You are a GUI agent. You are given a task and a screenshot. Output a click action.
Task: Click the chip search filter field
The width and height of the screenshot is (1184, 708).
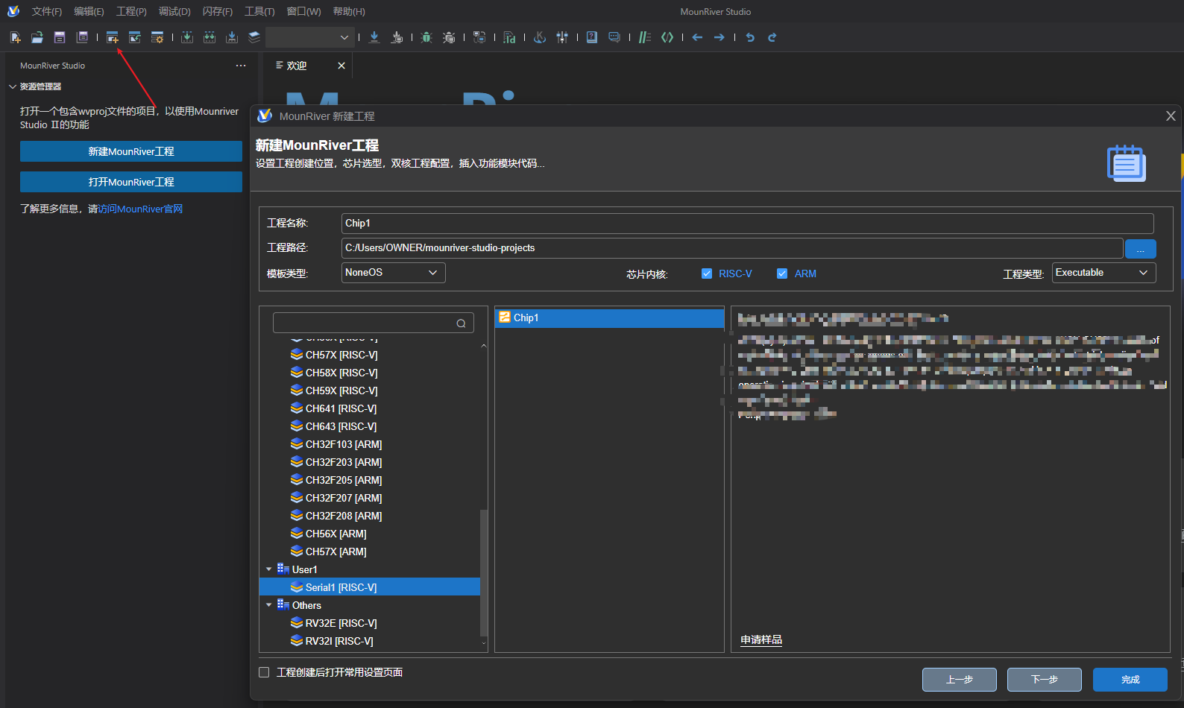click(374, 323)
